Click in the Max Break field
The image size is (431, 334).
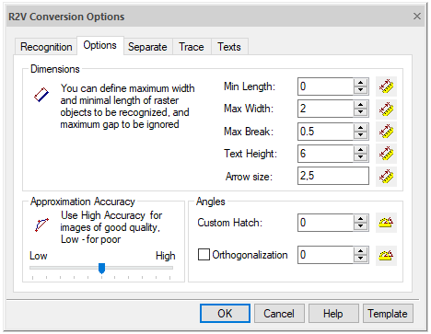click(325, 132)
